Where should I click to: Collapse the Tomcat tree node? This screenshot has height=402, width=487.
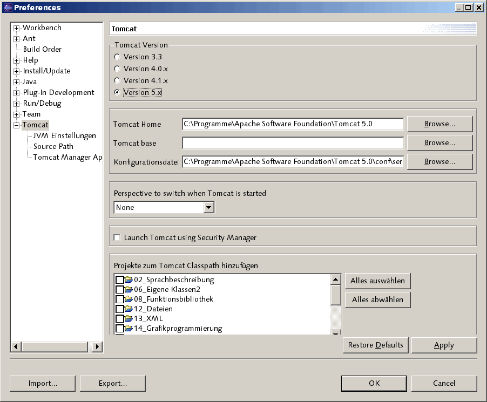tap(17, 125)
